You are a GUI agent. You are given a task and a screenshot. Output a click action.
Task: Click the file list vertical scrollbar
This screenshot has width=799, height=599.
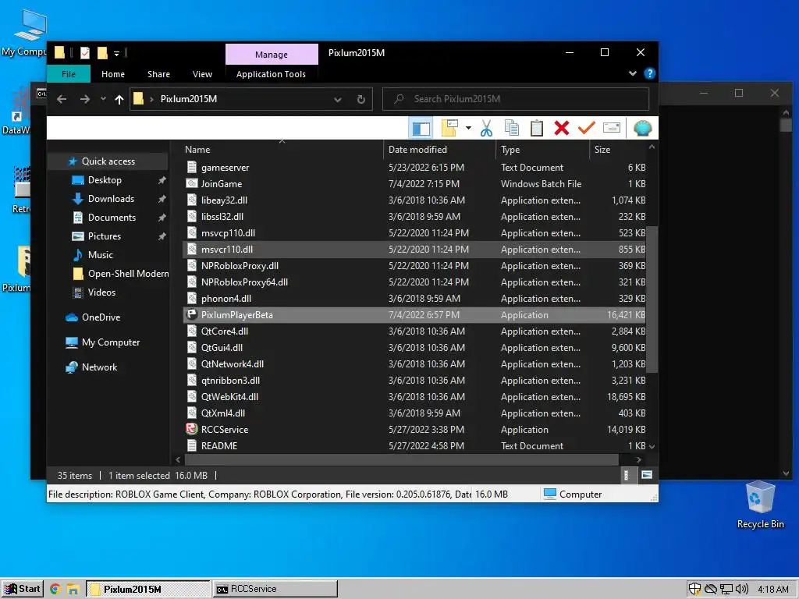[x=652, y=299]
